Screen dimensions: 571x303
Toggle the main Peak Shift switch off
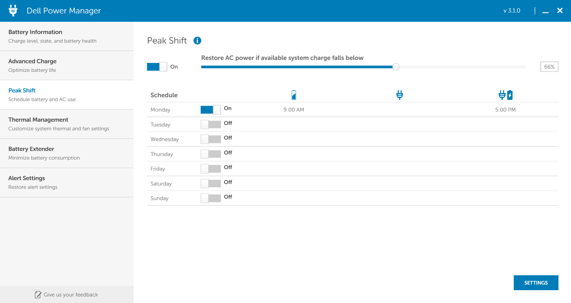[x=157, y=67]
